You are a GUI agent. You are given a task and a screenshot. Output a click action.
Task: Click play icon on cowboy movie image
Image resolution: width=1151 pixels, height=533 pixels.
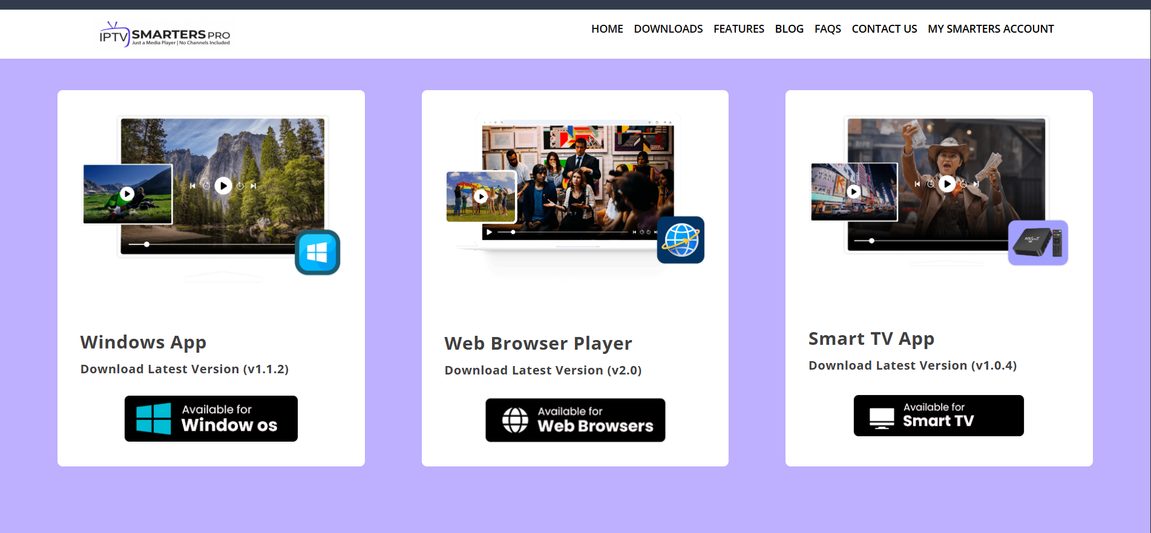point(947,183)
